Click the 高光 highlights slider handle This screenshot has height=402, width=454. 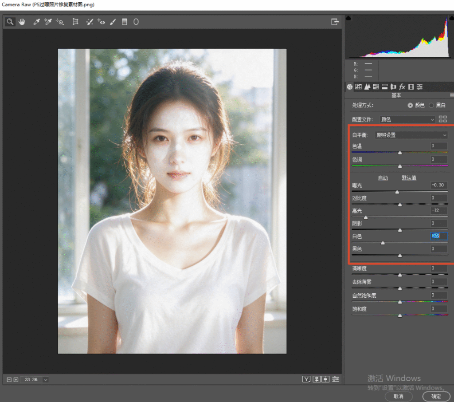[366, 217]
